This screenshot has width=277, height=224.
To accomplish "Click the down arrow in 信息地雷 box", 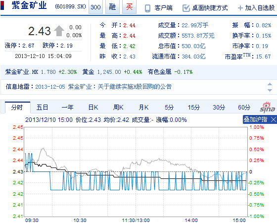I will point(270,90).
